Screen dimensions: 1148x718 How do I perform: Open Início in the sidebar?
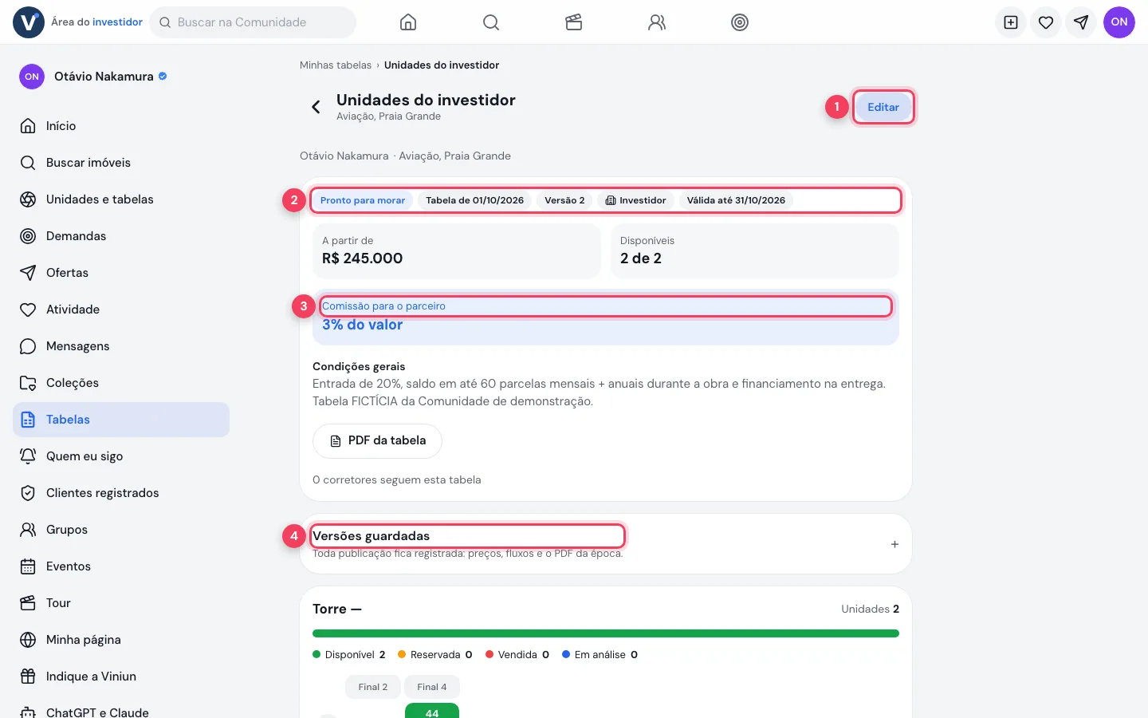coord(121,126)
